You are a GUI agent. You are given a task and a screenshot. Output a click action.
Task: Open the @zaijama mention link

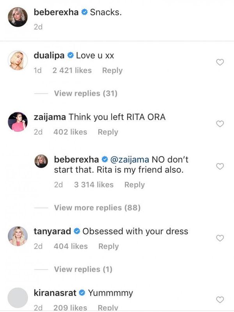(x=129, y=160)
